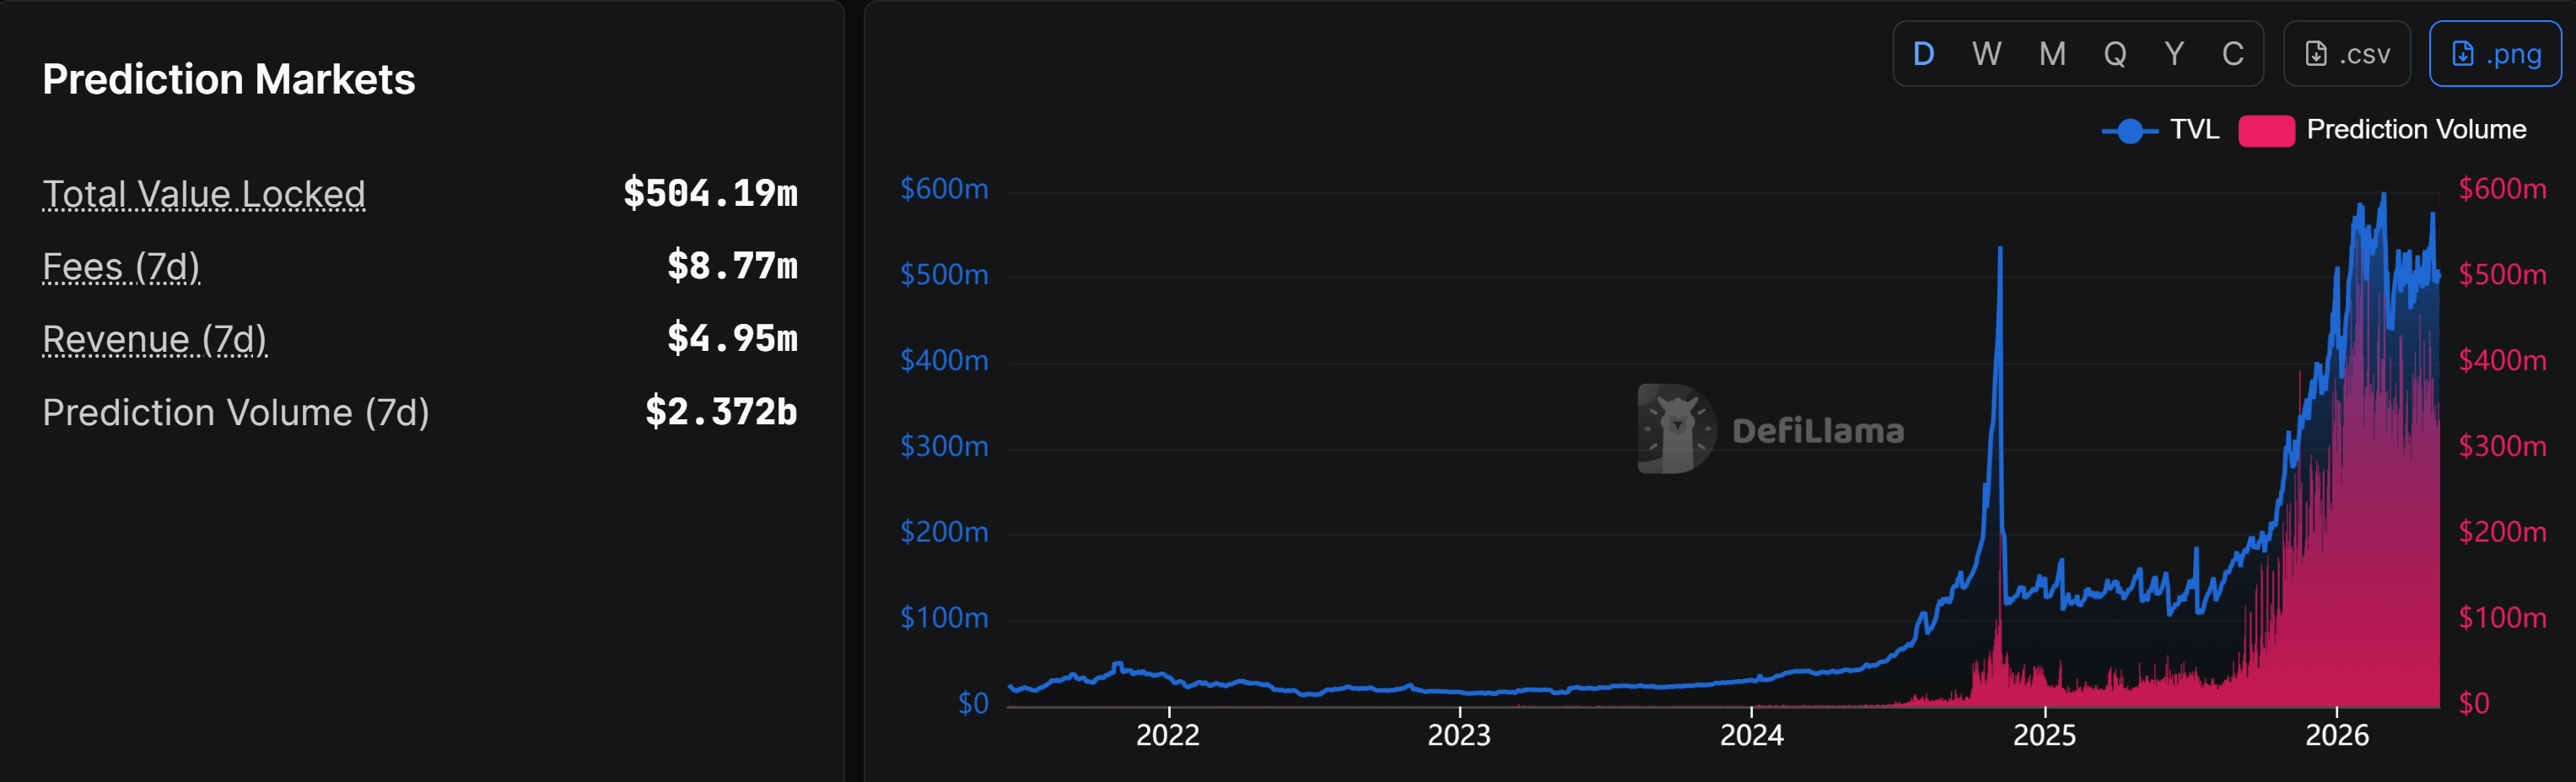Toggle the TVL legend series
This screenshot has width=2576, height=782.
coord(2161,130)
